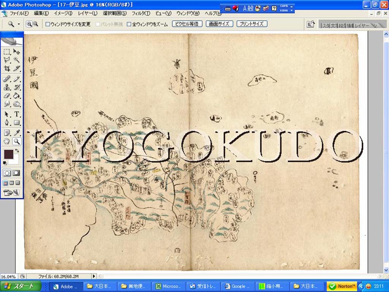Activate the Crop tool
Image resolution: width=389 pixels, height=292 pixels.
[7, 68]
